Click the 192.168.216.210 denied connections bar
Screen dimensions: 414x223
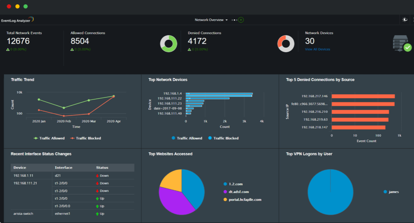(x=360, y=112)
